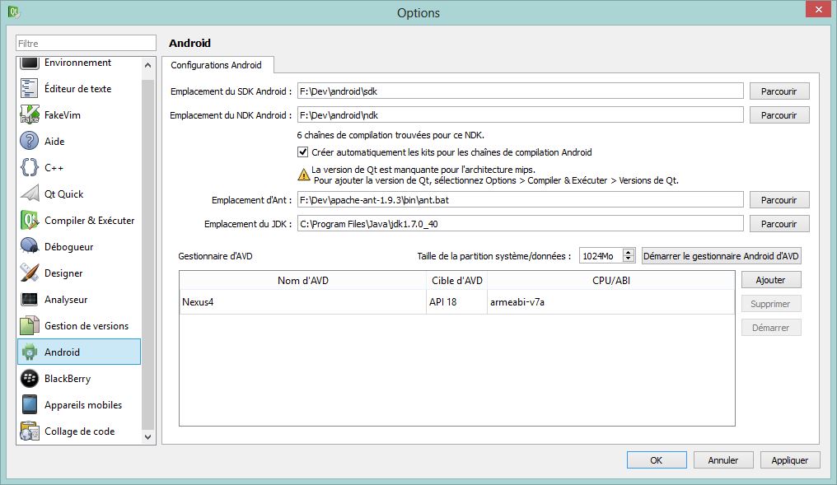The image size is (837, 485).
Task: Open Qt Quick paper plane icon
Action: pyautogui.click(x=30, y=194)
